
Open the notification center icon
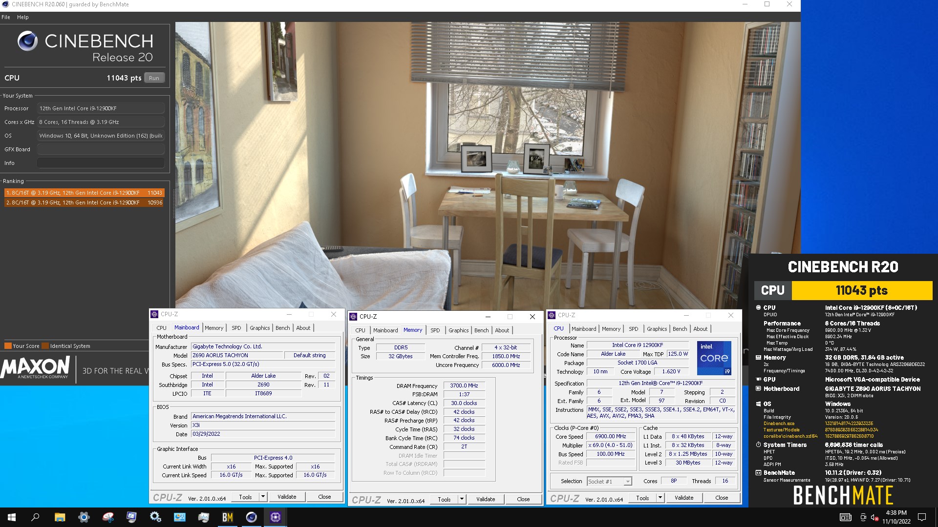(922, 517)
